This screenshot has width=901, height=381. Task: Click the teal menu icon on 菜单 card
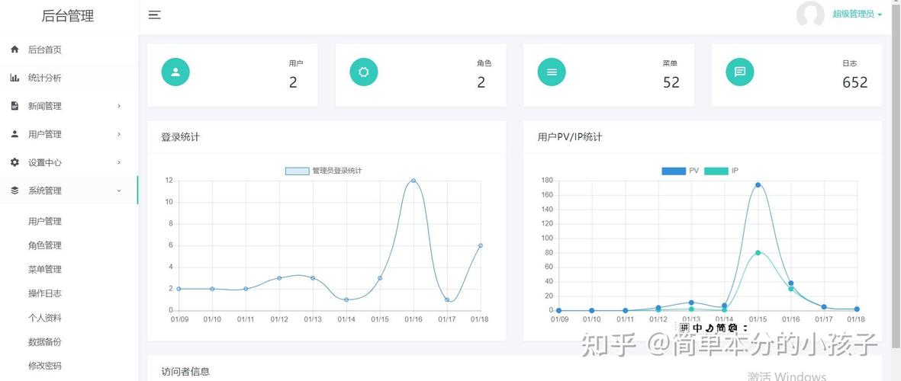[552, 72]
